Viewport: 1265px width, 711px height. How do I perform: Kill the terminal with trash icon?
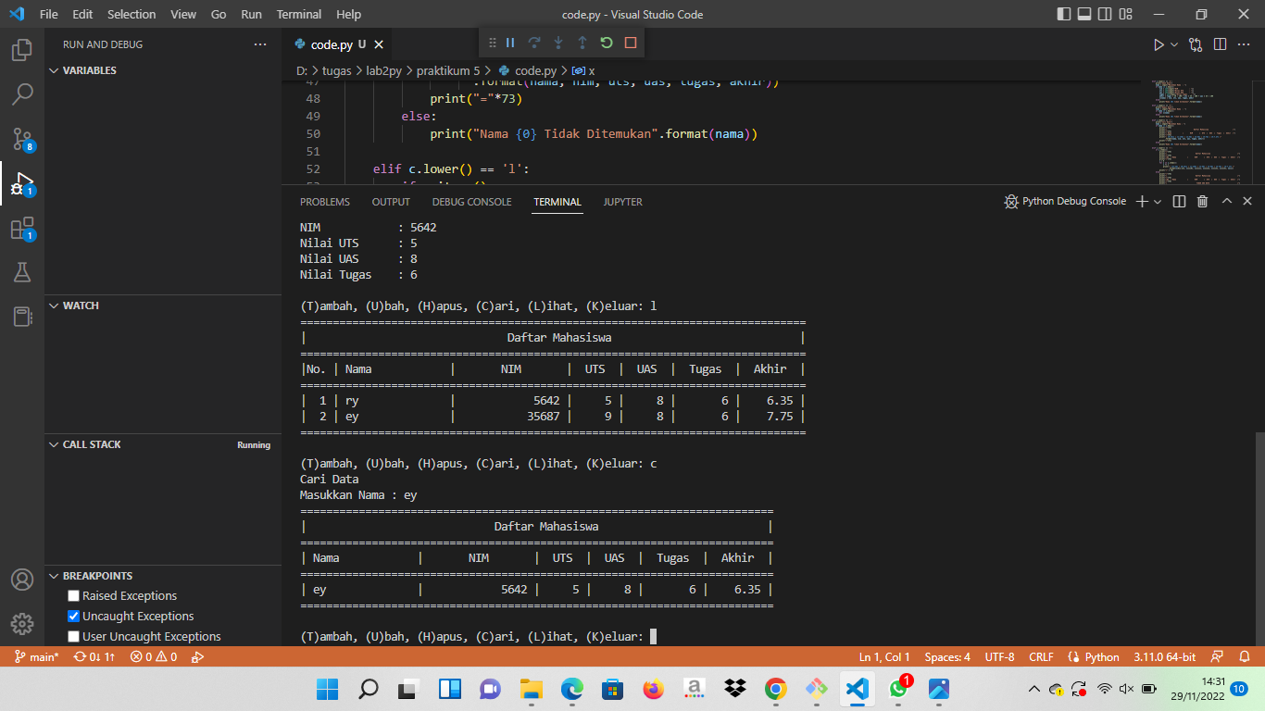(x=1202, y=201)
